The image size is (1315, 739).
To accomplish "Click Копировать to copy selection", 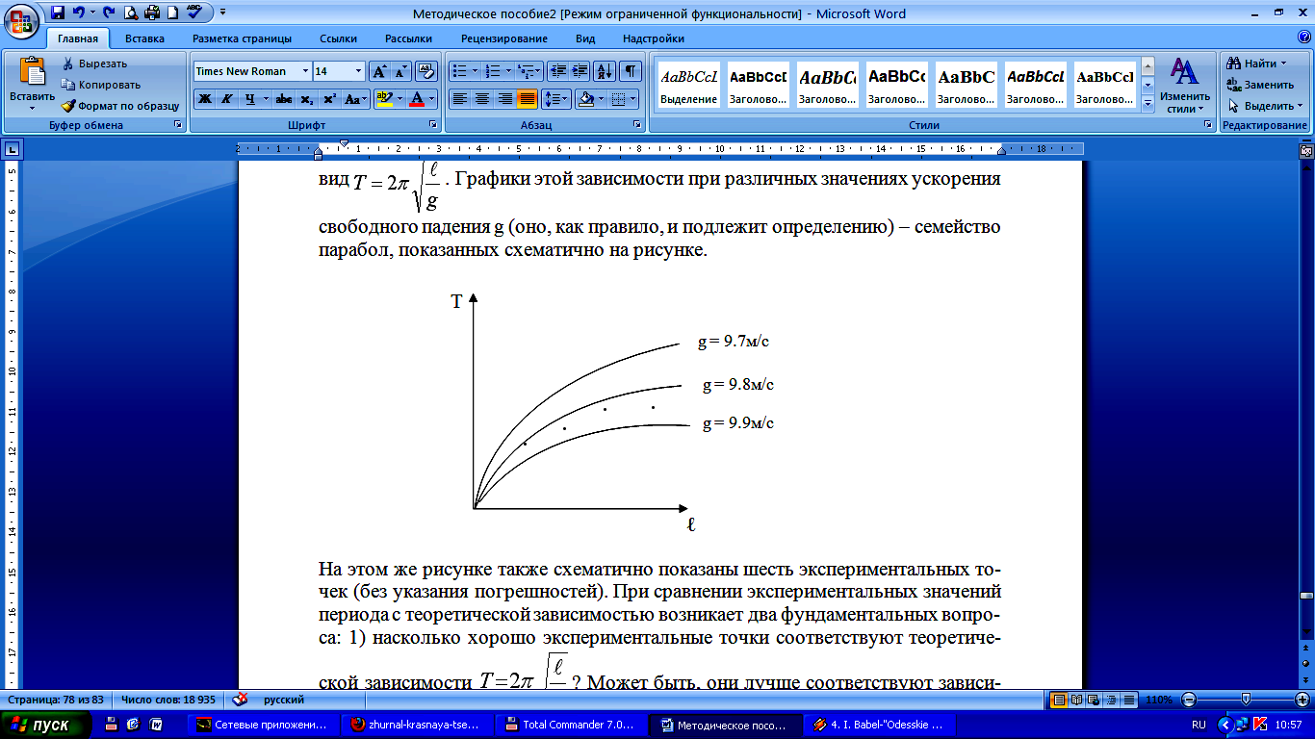I will pos(101,85).
